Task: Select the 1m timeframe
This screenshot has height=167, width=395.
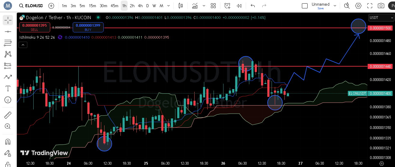Action: coord(64,6)
